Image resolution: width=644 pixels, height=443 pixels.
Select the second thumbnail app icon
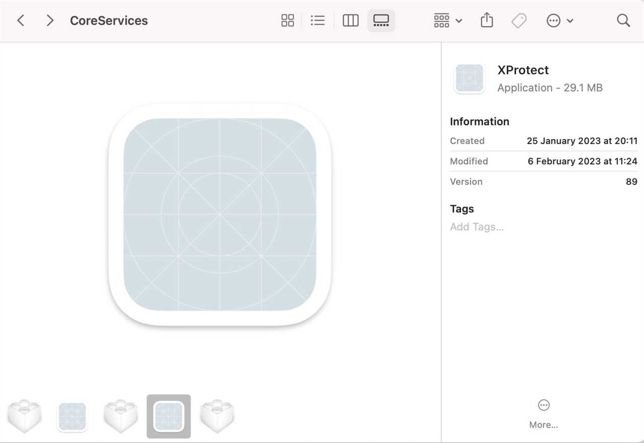(72, 416)
